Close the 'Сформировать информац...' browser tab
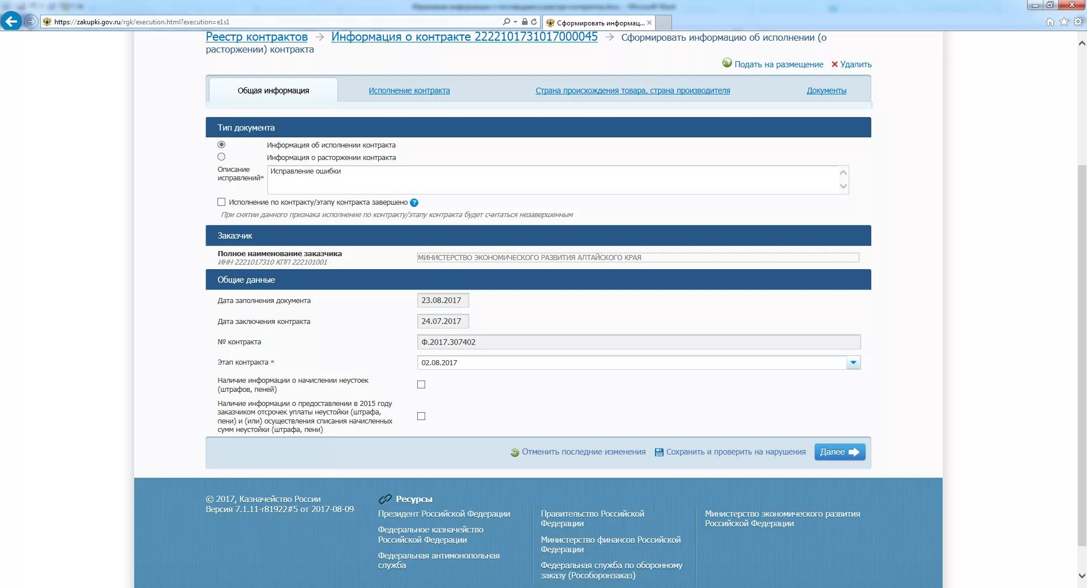 coord(649,23)
